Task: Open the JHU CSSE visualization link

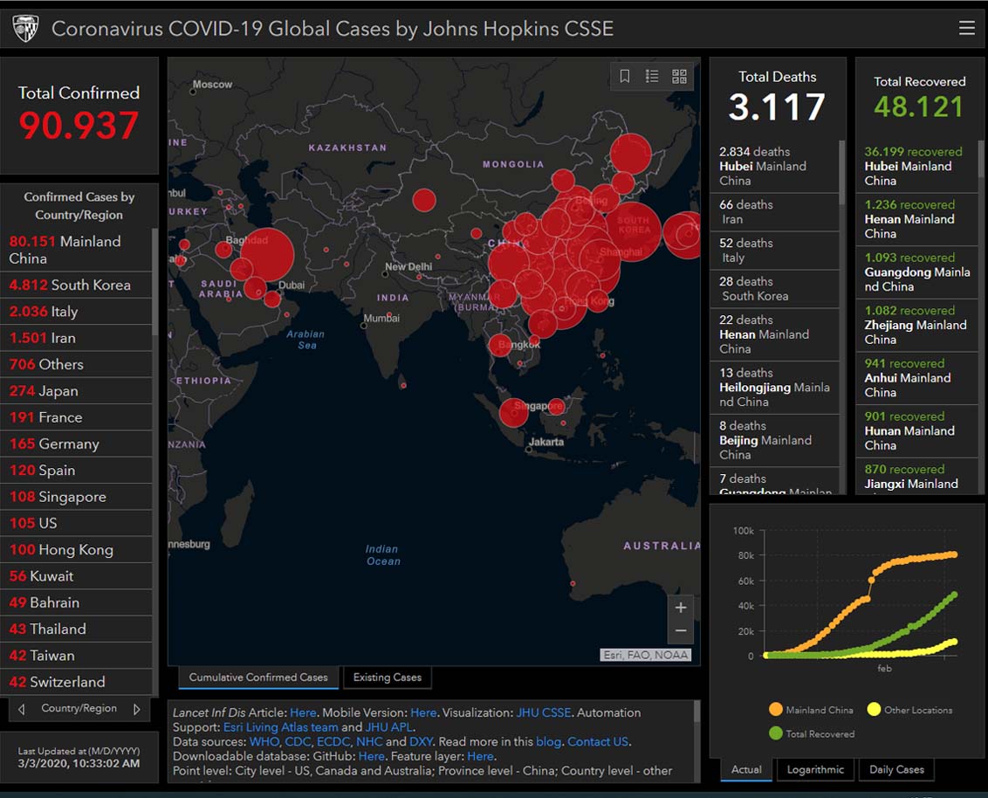Action: coord(543,712)
